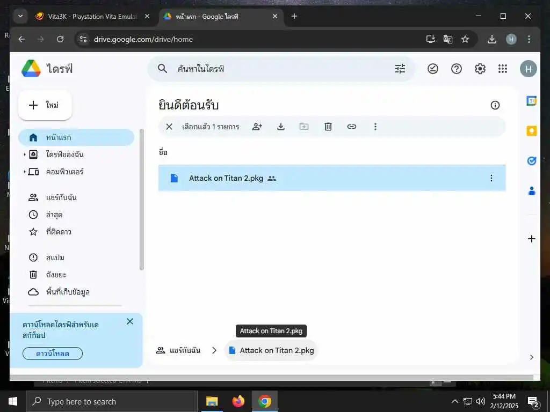Open advanced search filter options icon
The width and height of the screenshot is (550, 412).
coord(400,69)
